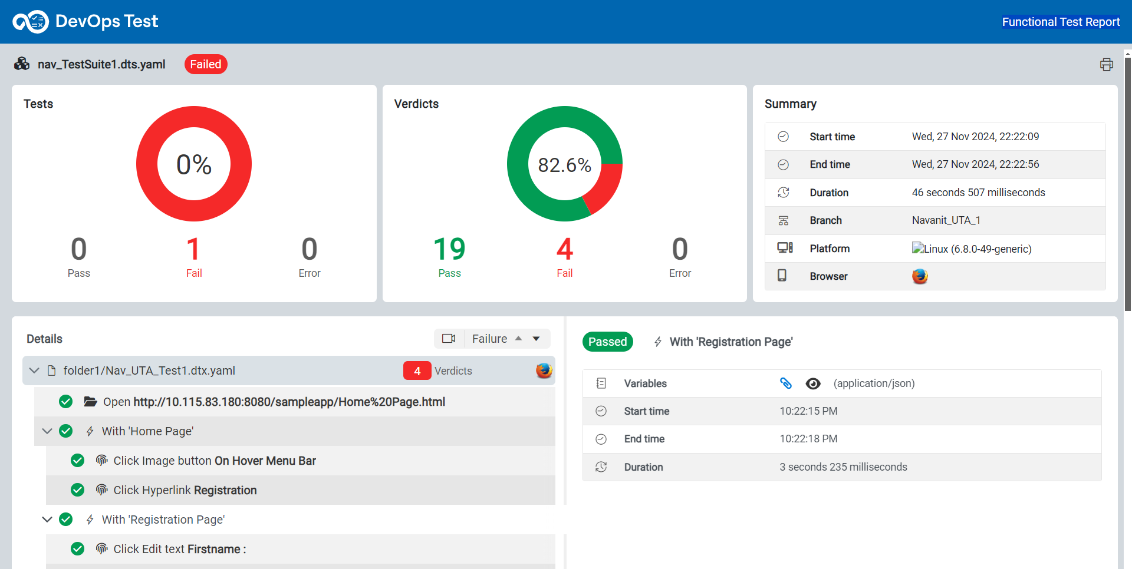1132x569 pixels.
Task: Click Firefox icon on Nav_UTA_Test1 row
Action: click(544, 370)
